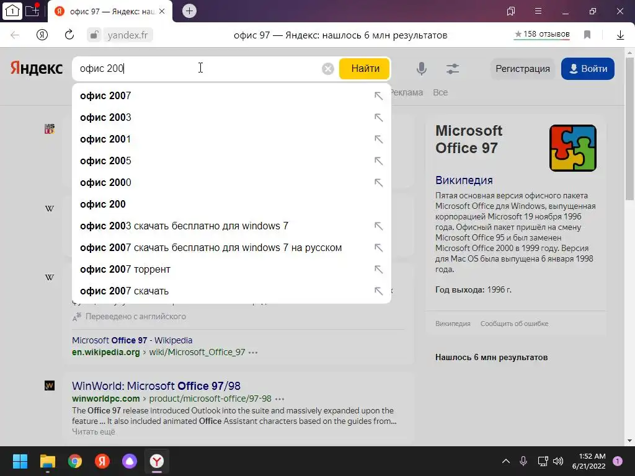Image resolution: width=635 pixels, height=476 pixels.
Task: Select suggestion 'офис 2001'
Action: pyautogui.click(x=232, y=139)
